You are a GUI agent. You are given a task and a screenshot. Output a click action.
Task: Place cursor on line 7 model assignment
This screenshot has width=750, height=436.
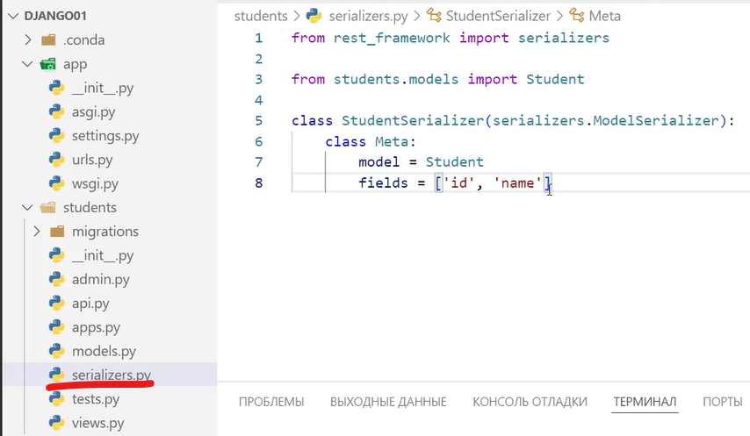420,162
